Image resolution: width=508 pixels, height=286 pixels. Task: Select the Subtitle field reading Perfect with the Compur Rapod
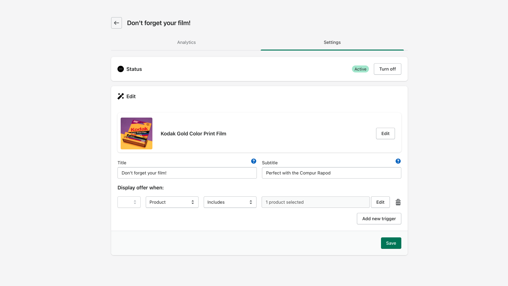[331, 173]
